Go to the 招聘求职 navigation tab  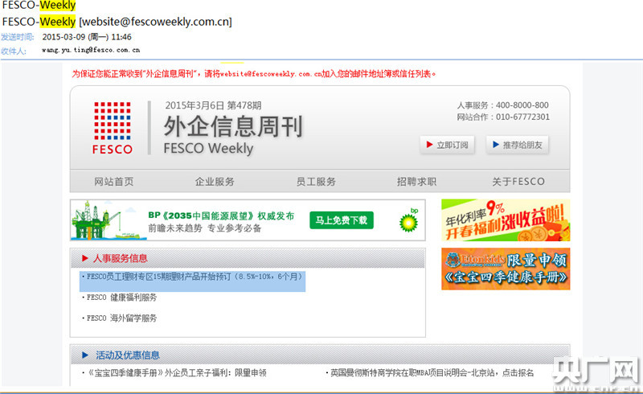416,182
